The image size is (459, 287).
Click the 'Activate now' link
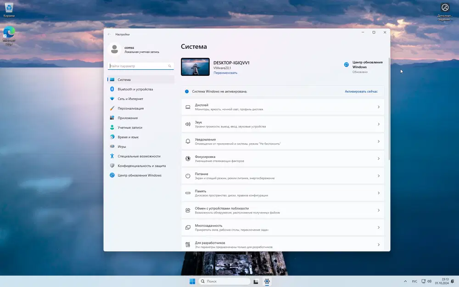coord(361,91)
